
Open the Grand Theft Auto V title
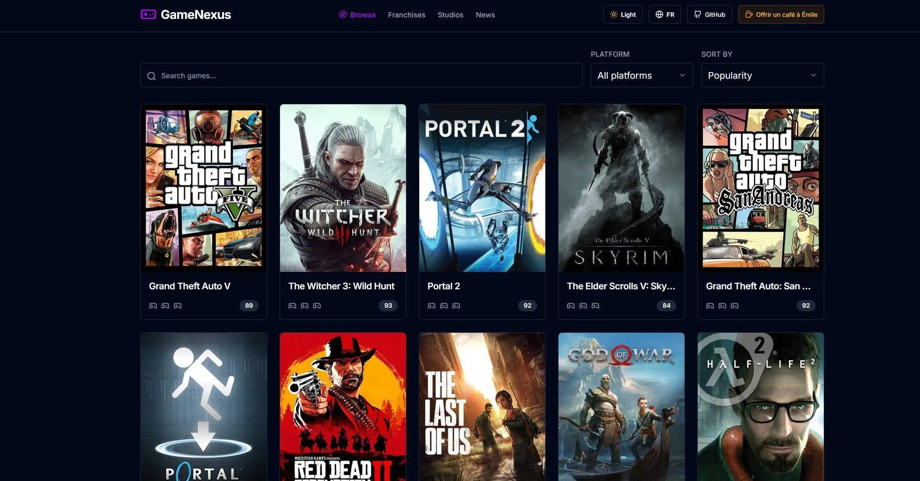point(189,286)
